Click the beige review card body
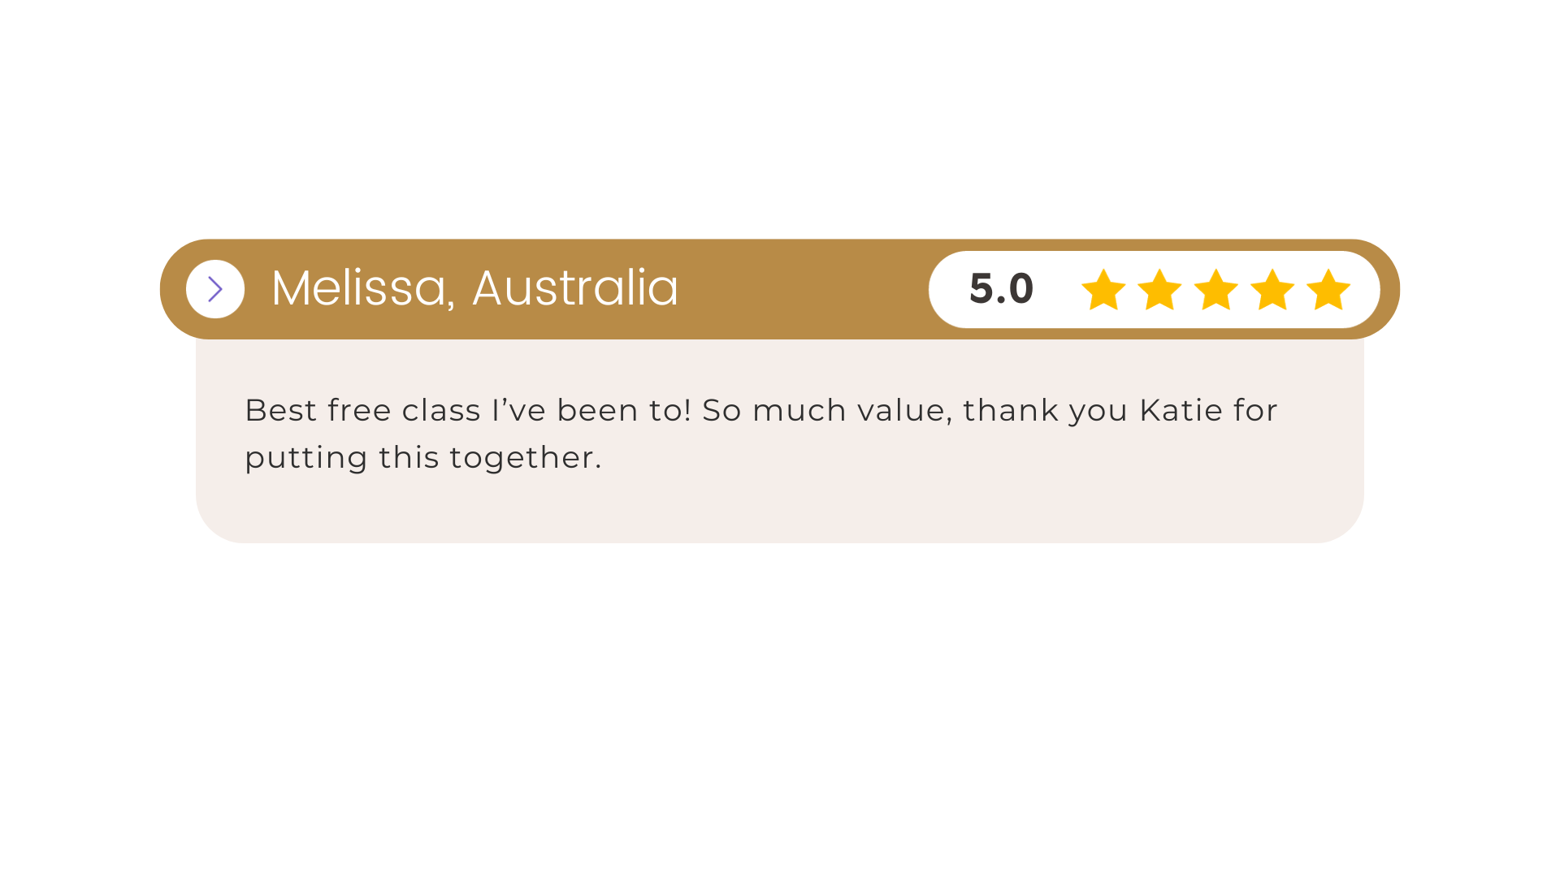 tap(780, 441)
